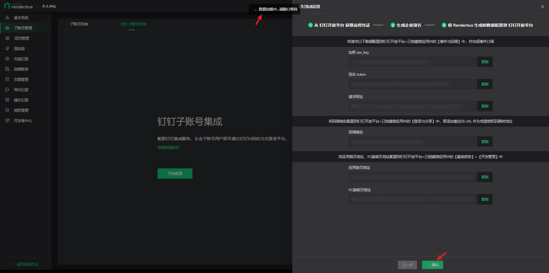
Task: Click the 上一步 button
Action: coord(407,265)
